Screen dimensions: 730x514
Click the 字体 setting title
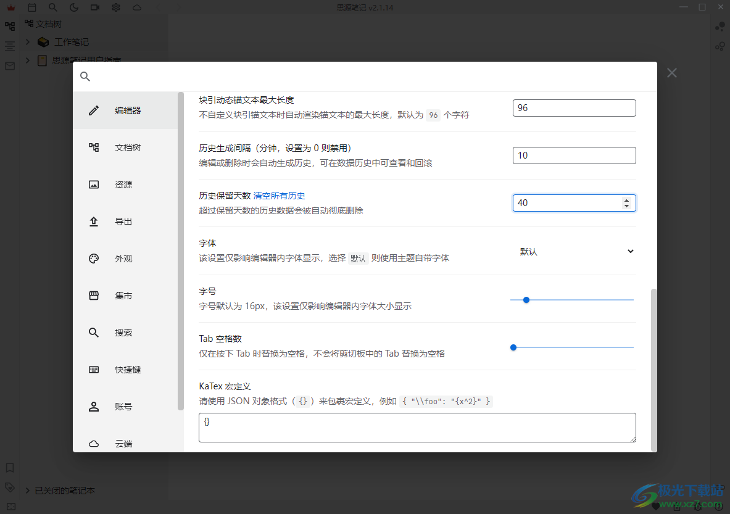pyautogui.click(x=207, y=243)
